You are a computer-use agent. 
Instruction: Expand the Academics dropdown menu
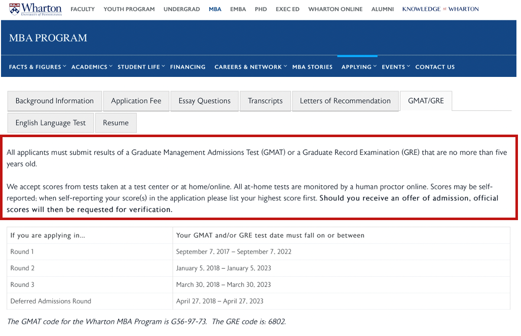[x=92, y=67]
